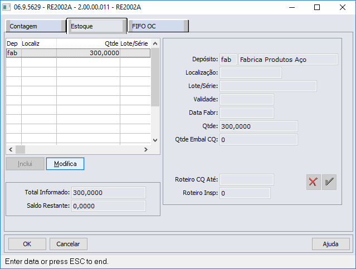Click the Validade date field
Image resolution: width=356 pixels, height=269 pixels.
click(247, 100)
